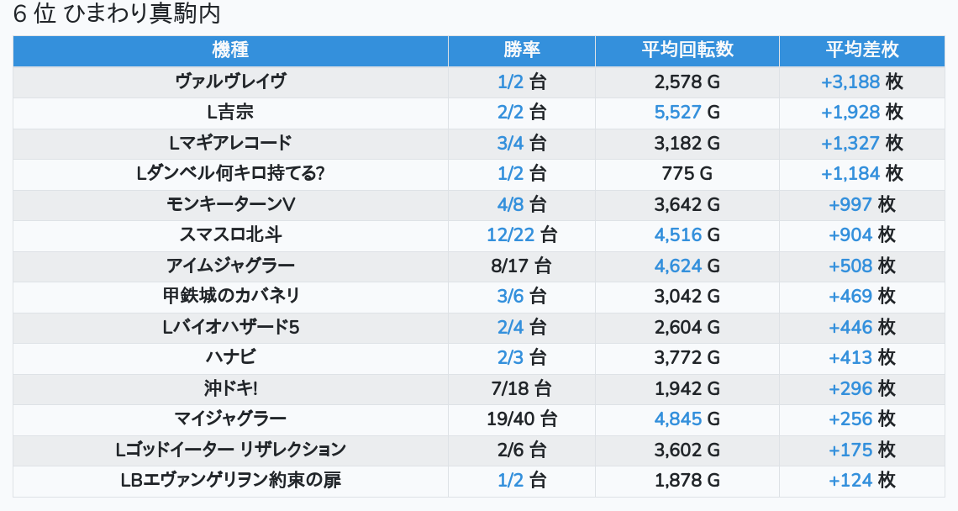Screen dimensions: 958x511
Task: Click the +296 difference value for 沖ドキ!
Action: click(x=850, y=388)
